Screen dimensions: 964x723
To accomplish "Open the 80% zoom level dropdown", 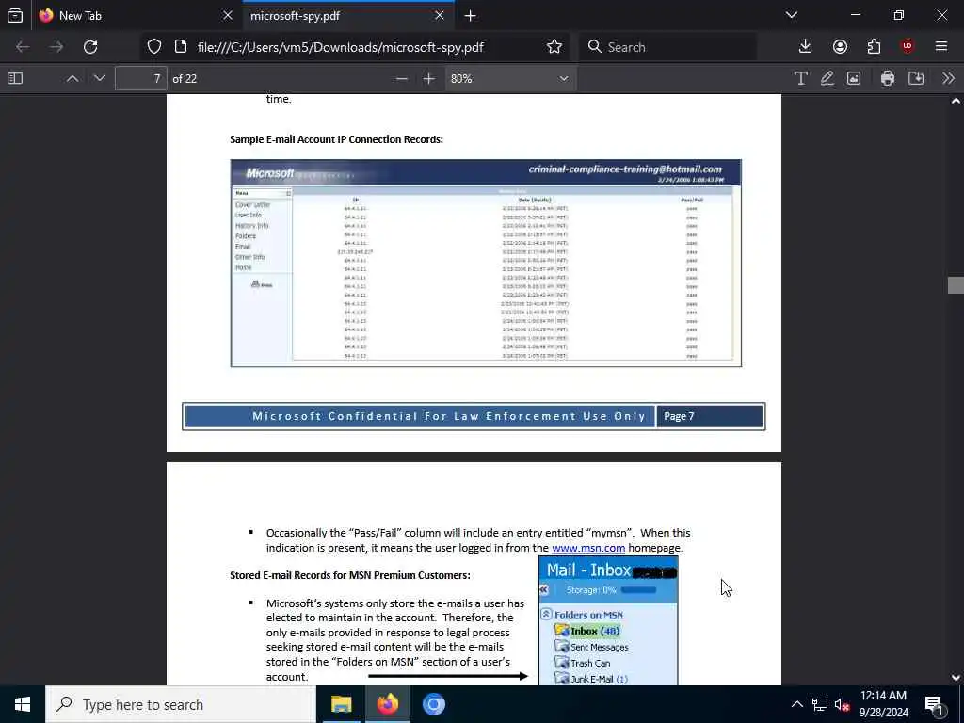I will pos(509,78).
